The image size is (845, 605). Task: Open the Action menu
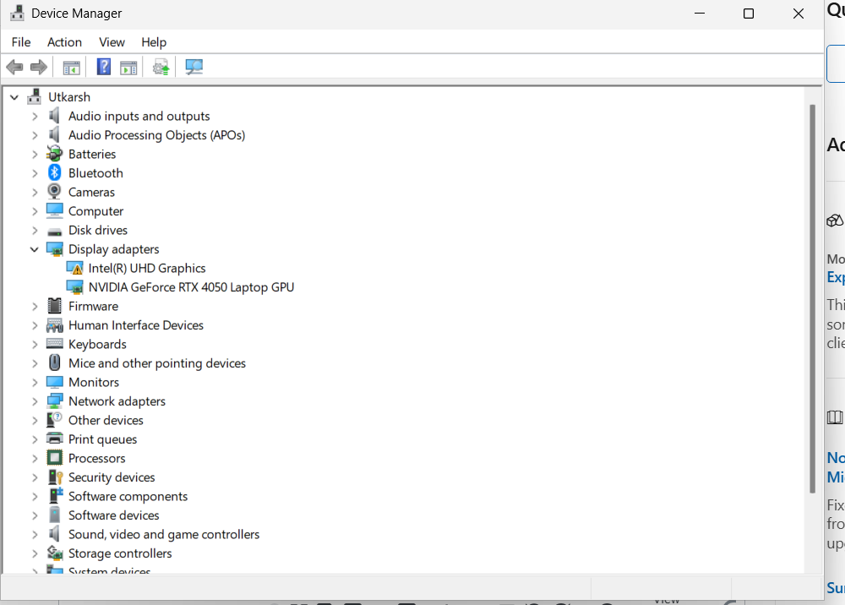(64, 41)
